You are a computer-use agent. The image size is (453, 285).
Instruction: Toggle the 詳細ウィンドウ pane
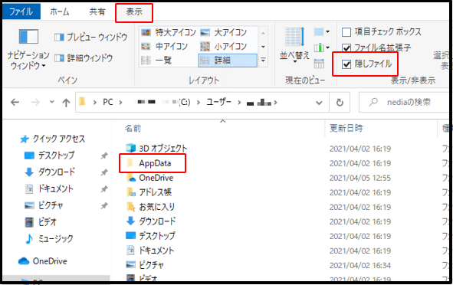click(84, 58)
